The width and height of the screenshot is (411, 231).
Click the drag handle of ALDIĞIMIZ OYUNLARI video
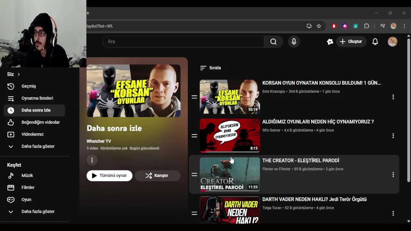click(194, 136)
